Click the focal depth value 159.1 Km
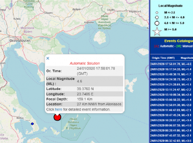 pos(85,99)
